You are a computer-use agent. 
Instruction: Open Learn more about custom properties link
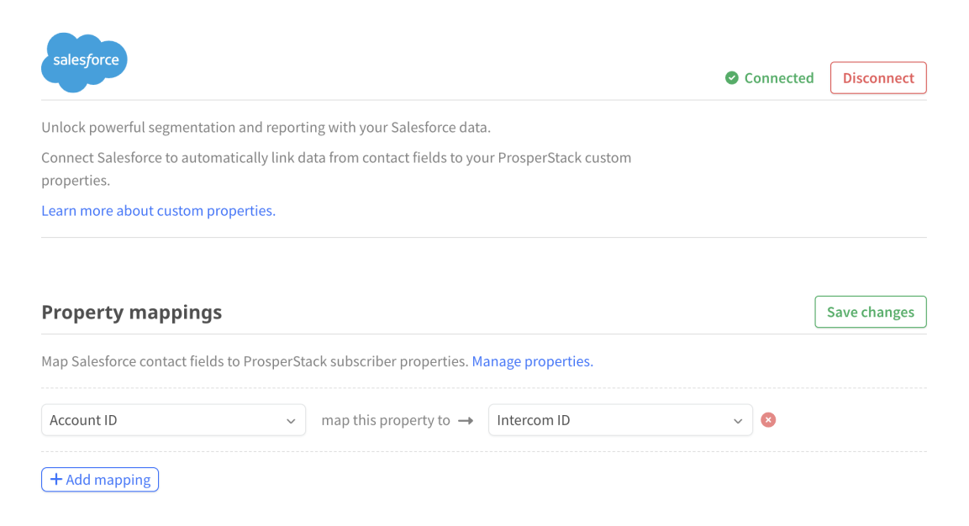tap(158, 211)
